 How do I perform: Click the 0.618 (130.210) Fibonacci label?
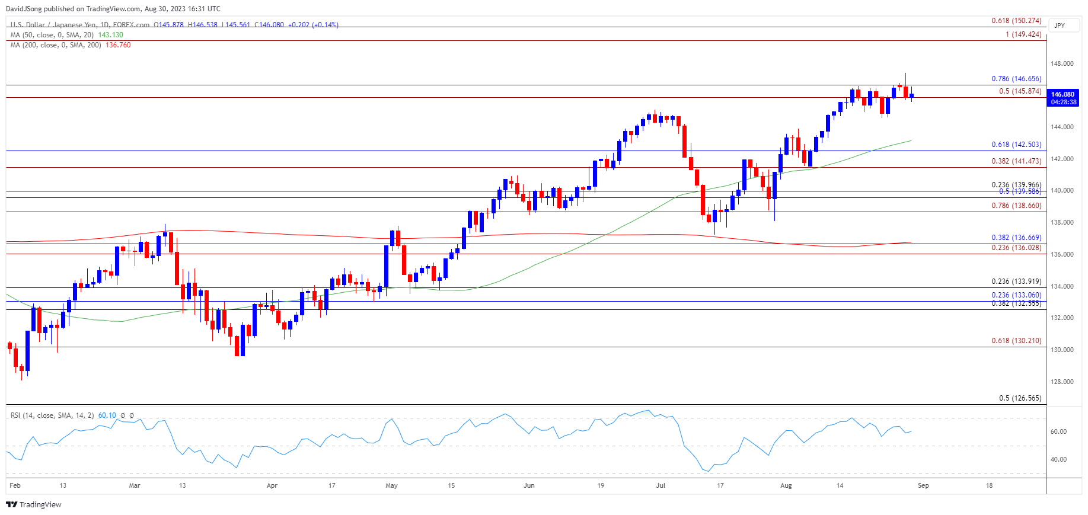pyautogui.click(x=1016, y=341)
